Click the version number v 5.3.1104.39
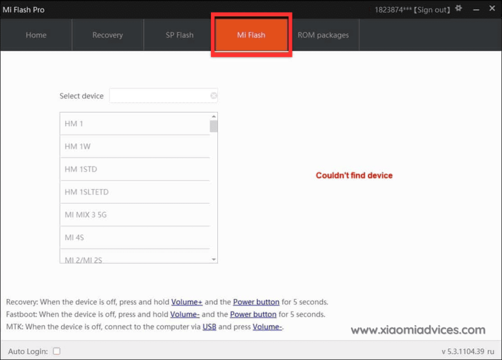This screenshot has height=360, width=502. (x=463, y=351)
